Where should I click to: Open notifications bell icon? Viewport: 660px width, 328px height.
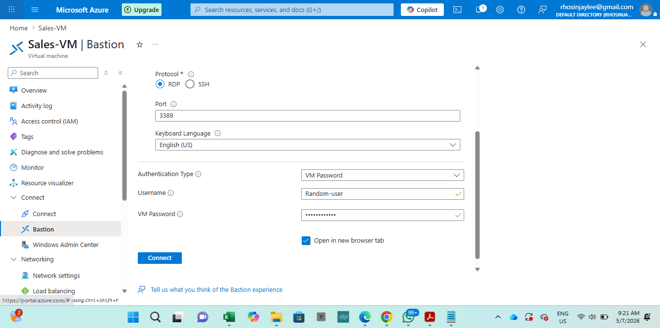point(480,10)
